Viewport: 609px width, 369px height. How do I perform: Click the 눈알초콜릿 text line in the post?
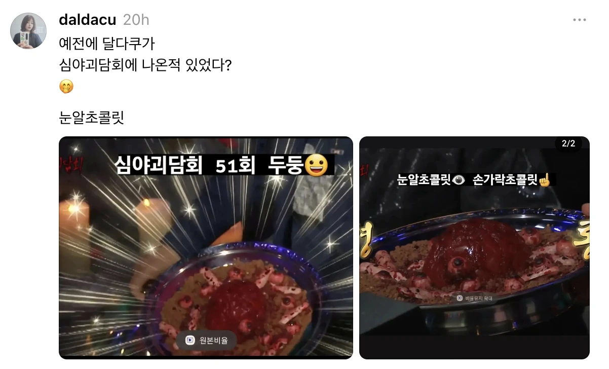(x=92, y=118)
